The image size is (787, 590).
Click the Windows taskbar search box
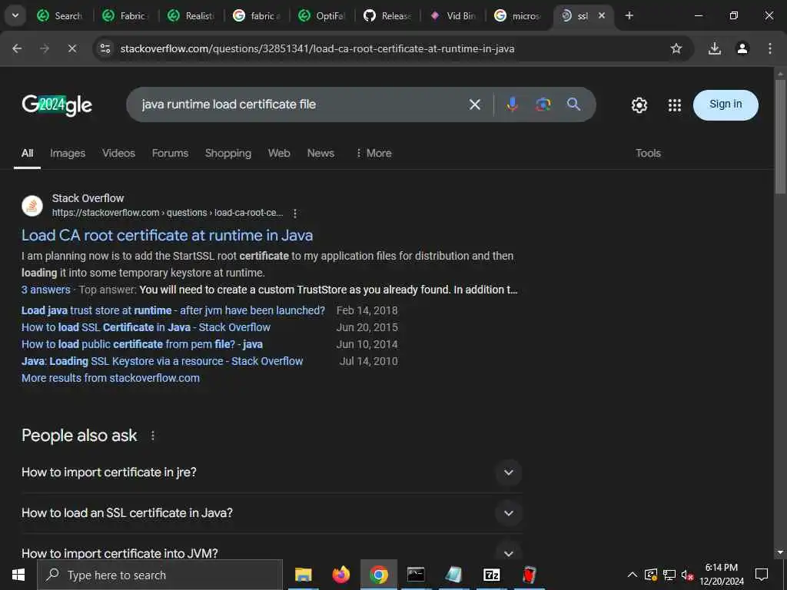tap(160, 575)
